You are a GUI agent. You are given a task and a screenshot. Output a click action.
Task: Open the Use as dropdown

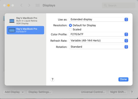pos(98,19)
